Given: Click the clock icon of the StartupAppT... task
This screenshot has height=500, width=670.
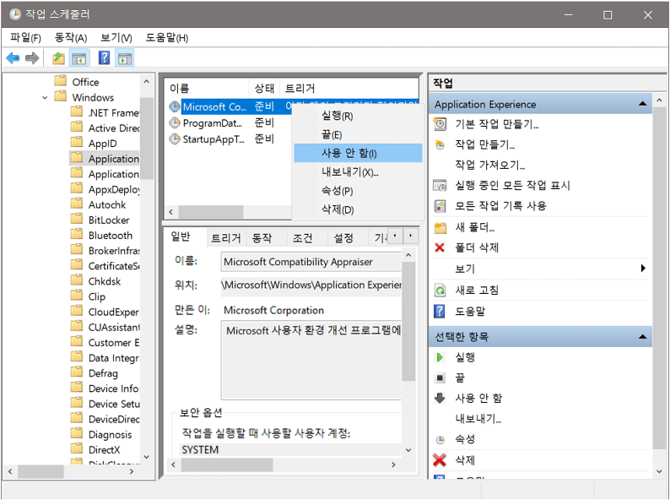Looking at the screenshot, I should pyautogui.click(x=175, y=139).
